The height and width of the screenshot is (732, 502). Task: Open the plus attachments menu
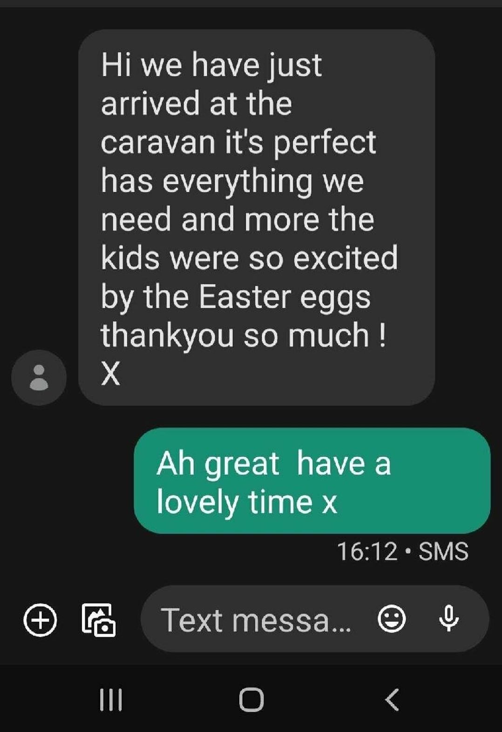(41, 620)
